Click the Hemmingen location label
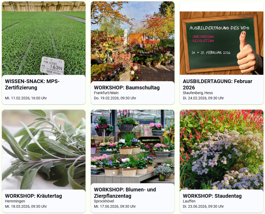 (x=15, y=201)
